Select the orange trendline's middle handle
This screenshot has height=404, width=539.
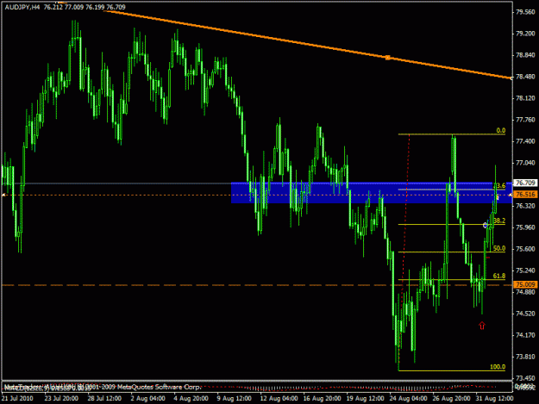(x=388, y=58)
